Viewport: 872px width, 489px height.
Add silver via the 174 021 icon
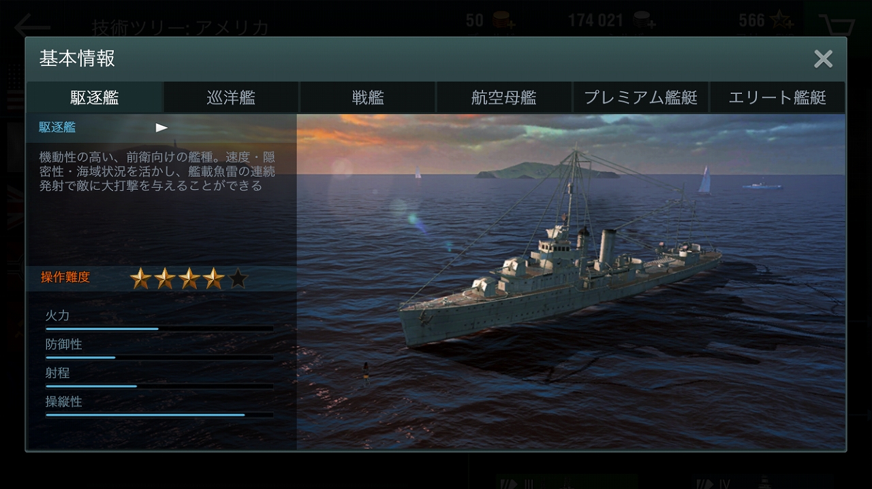644,21
